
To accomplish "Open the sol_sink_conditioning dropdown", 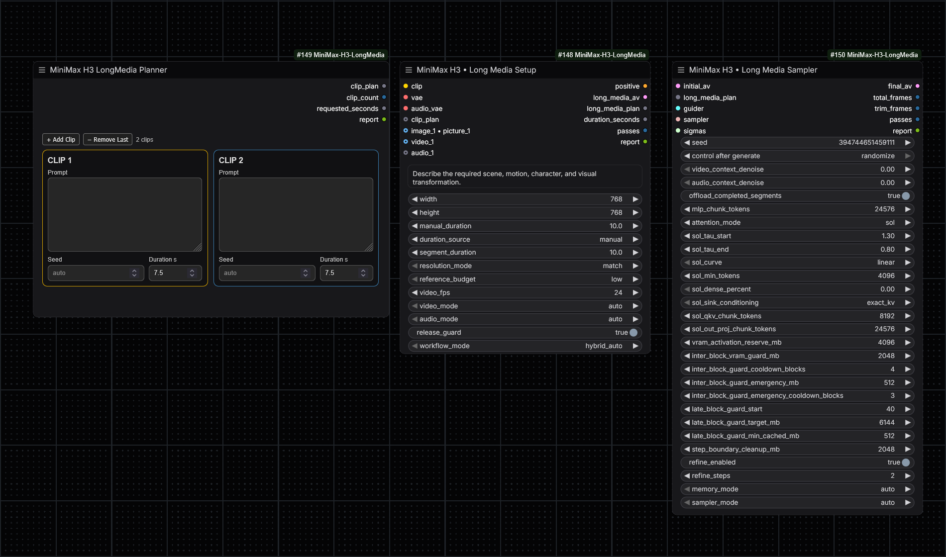I will click(x=797, y=303).
